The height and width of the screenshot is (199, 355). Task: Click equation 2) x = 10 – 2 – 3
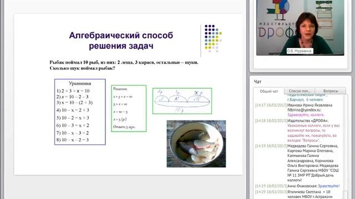(73, 97)
